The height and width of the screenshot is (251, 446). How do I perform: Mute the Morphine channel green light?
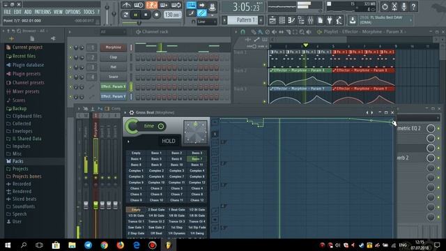click(70, 48)
